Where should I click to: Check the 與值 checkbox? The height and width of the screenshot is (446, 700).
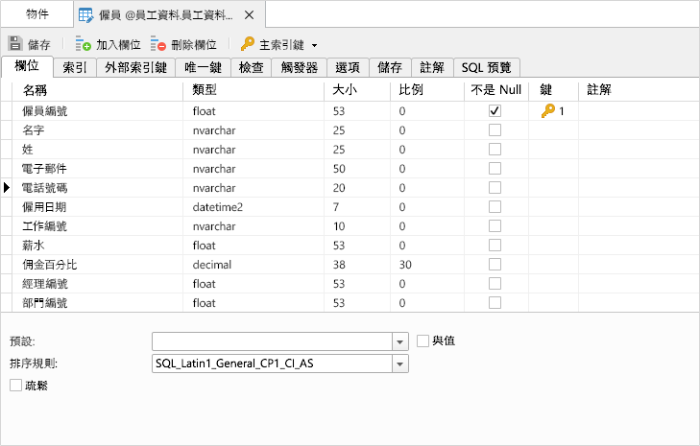(x=423, y=340)
